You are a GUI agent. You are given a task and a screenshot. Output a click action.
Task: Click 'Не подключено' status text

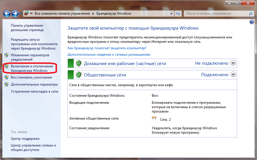point(212,63)
